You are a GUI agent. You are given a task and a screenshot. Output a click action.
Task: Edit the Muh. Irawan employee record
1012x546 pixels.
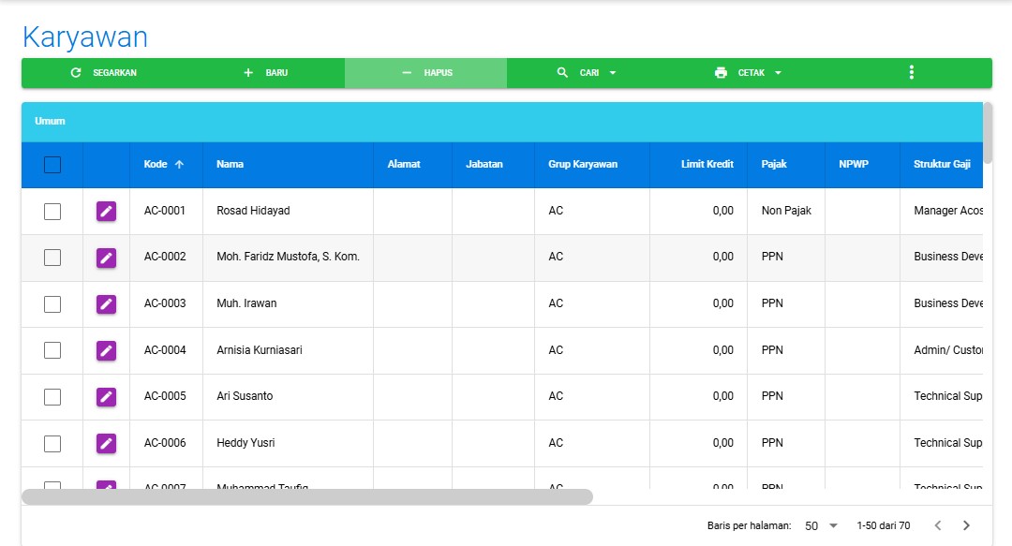click(x=107, y=303)
